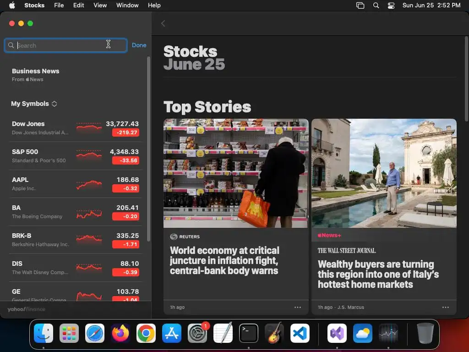
Task: Open the View menu
Action: 100,5
